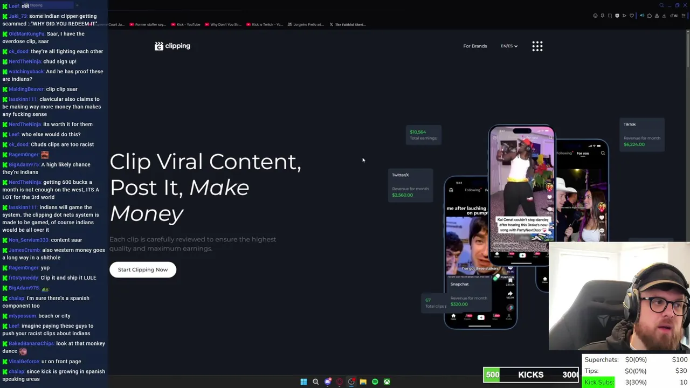The image size is (690, 388).
Task: Open the 'Kick - YouTube' bookmark
Action: (x=185, y=24)
